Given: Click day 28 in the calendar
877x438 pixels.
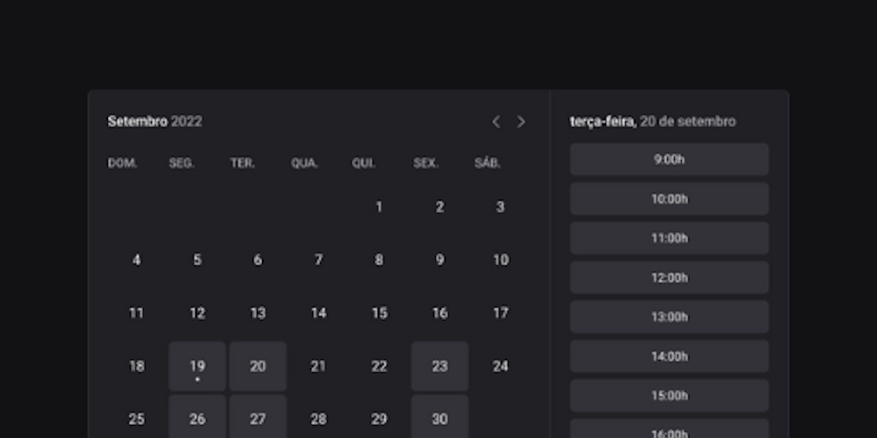Looking at the screenshot, I should (319, 419).
